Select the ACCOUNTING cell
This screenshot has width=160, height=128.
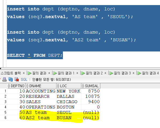(41, 91)
